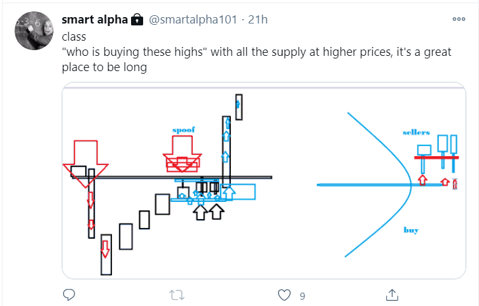Open the share tweet icon

click(392, 295)
